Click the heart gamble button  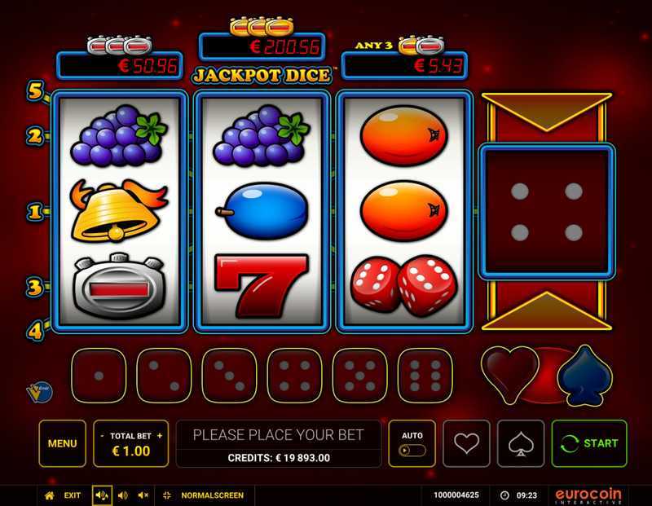pyautogui.click(x=466, y=443)
